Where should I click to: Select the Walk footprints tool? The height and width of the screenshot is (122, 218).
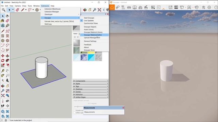pos(3,106)
